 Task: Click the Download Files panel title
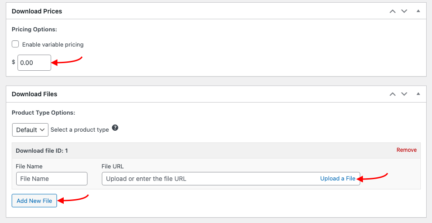pos(35,94)
